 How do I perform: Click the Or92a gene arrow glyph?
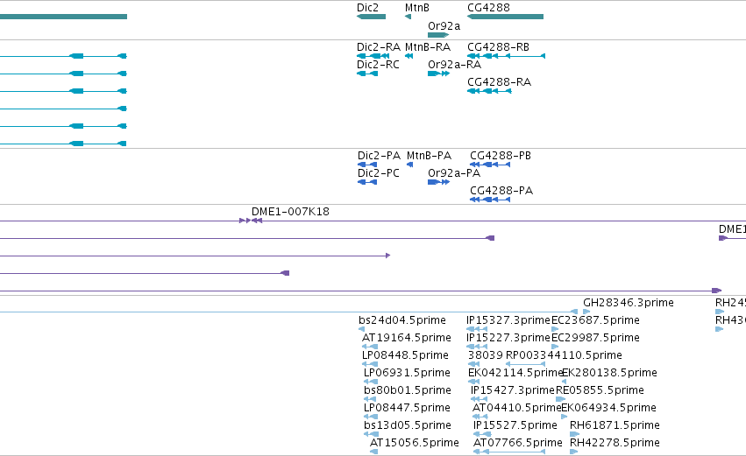pyautogui.click(x=438, y=35)
